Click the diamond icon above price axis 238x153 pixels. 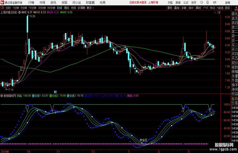point(215,12)
